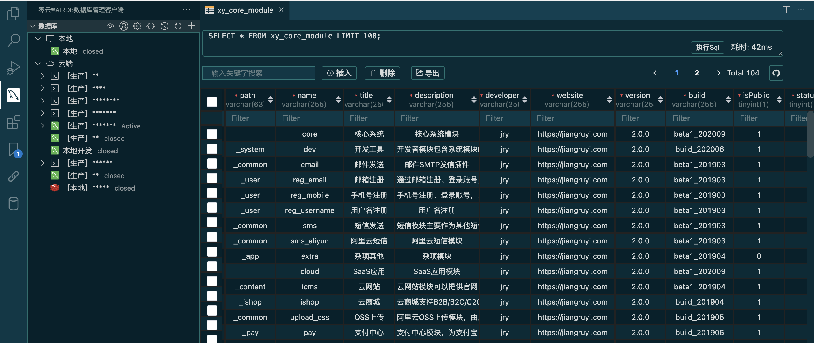This screenshot has width=814, height=343.
Task: Check the row checkbox for ishop
Action: pos(212,296)
